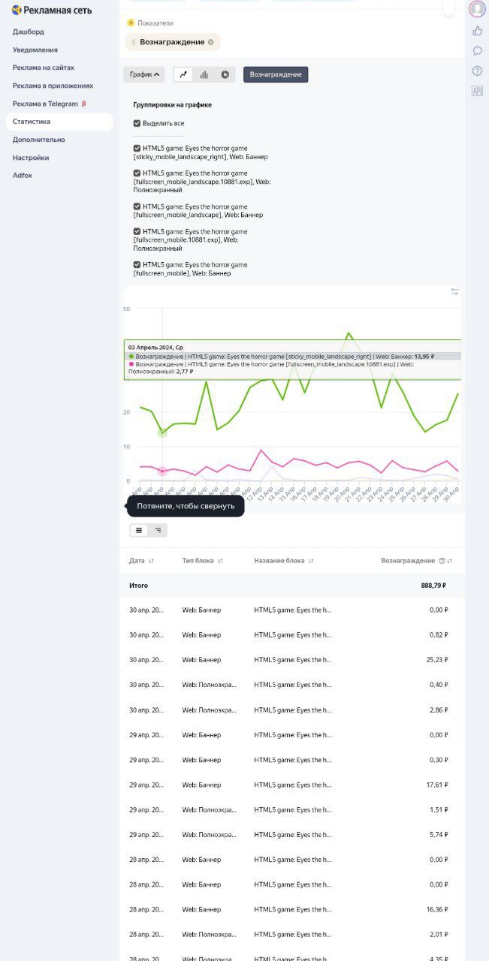
Task: Toggle the [fullscreen_mobile] Баннер series checkbox
Action: pyautogui.click(x=137, y=264)
